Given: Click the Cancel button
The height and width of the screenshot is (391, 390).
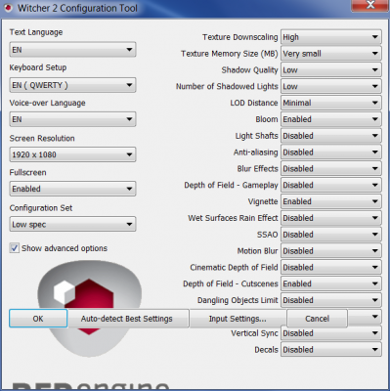Looking at the screenshot, I should (x=317, y=319).
